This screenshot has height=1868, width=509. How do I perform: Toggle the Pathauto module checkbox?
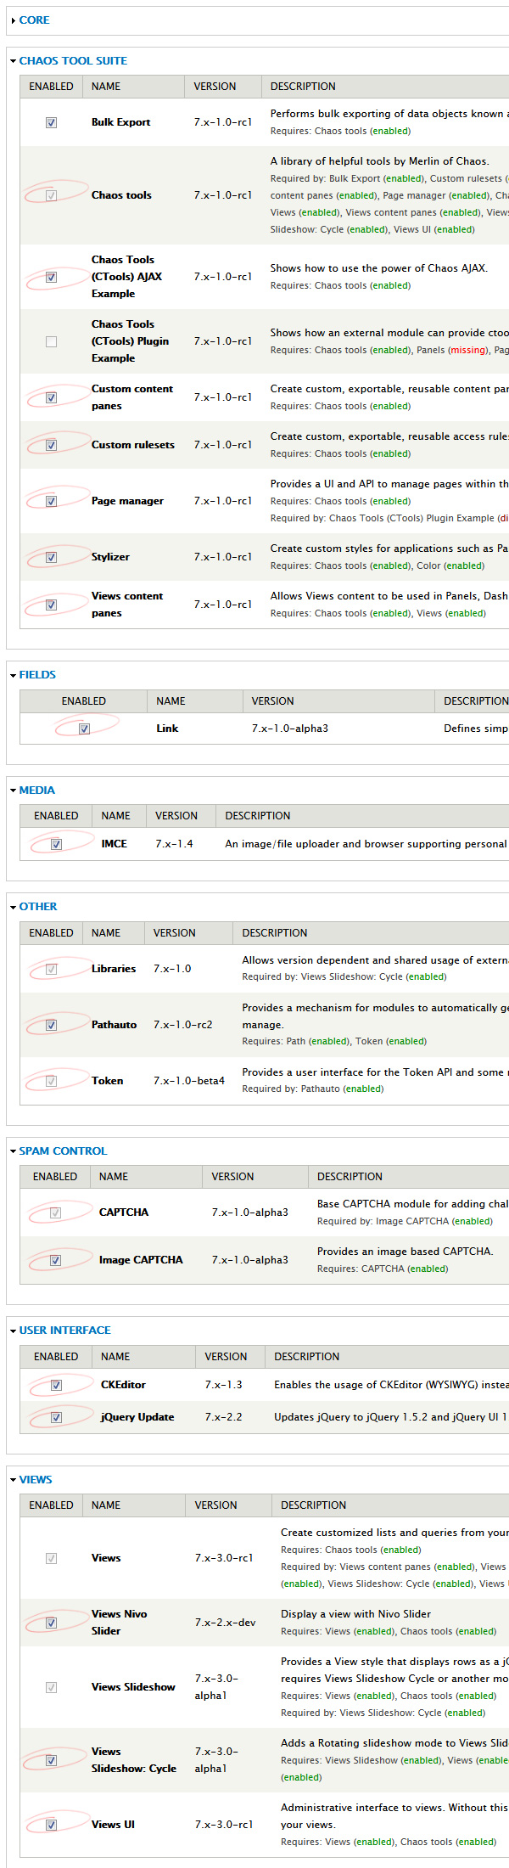pyautogui.click(x=51, y=1025)
